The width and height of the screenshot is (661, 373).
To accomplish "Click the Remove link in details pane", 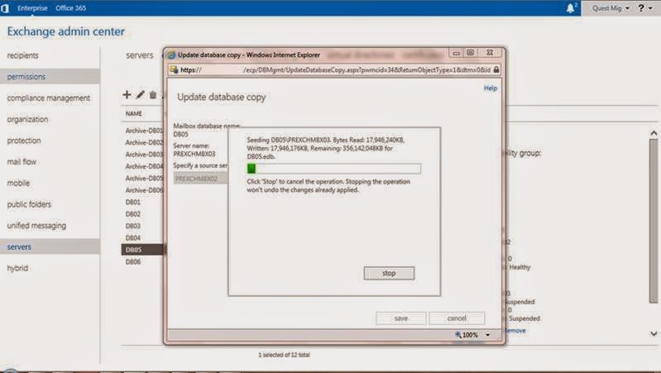I will (515, 331).
